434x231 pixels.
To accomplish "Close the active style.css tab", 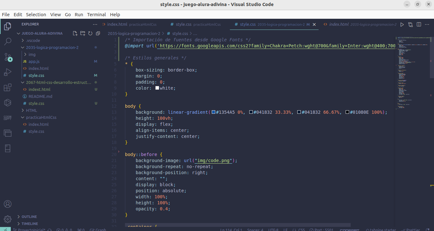I will (314, 24).
